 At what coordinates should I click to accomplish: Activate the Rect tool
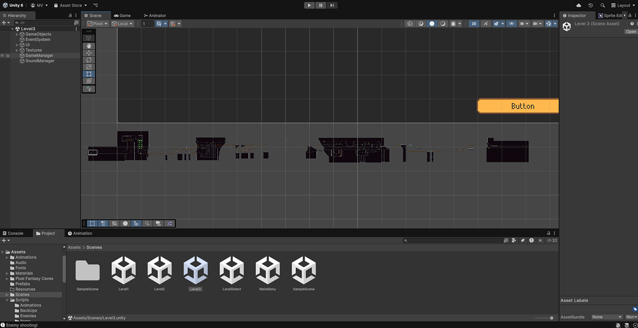pos(89,74)
